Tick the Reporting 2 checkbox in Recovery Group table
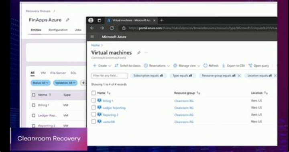The height and width of the screenshot is (152, 289). click(34, 126)
